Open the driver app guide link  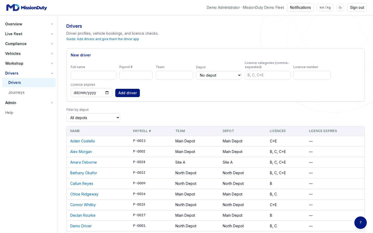pos(103,39)
